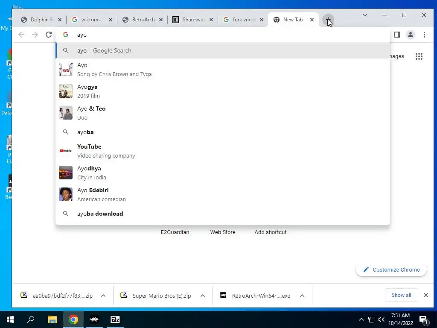This screenshot has width=437, height=328.
Task: Expand options for RetroArch-Win64 exe download
Action: click(302, 296)
